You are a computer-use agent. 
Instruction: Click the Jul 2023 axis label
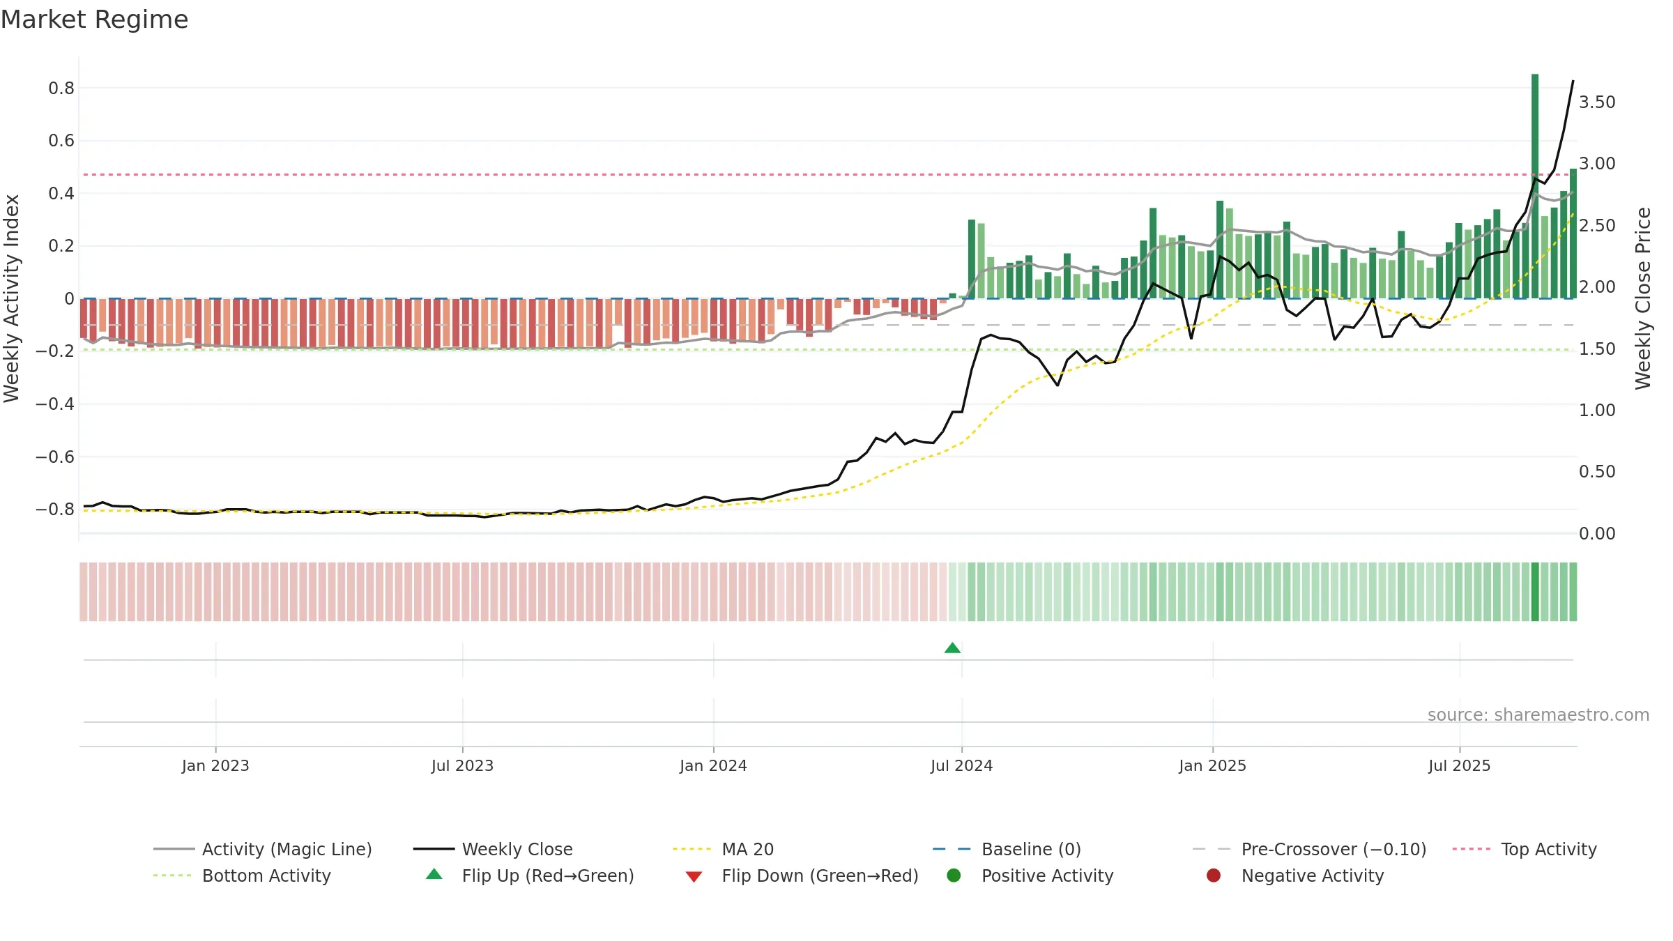pos(462,766)
